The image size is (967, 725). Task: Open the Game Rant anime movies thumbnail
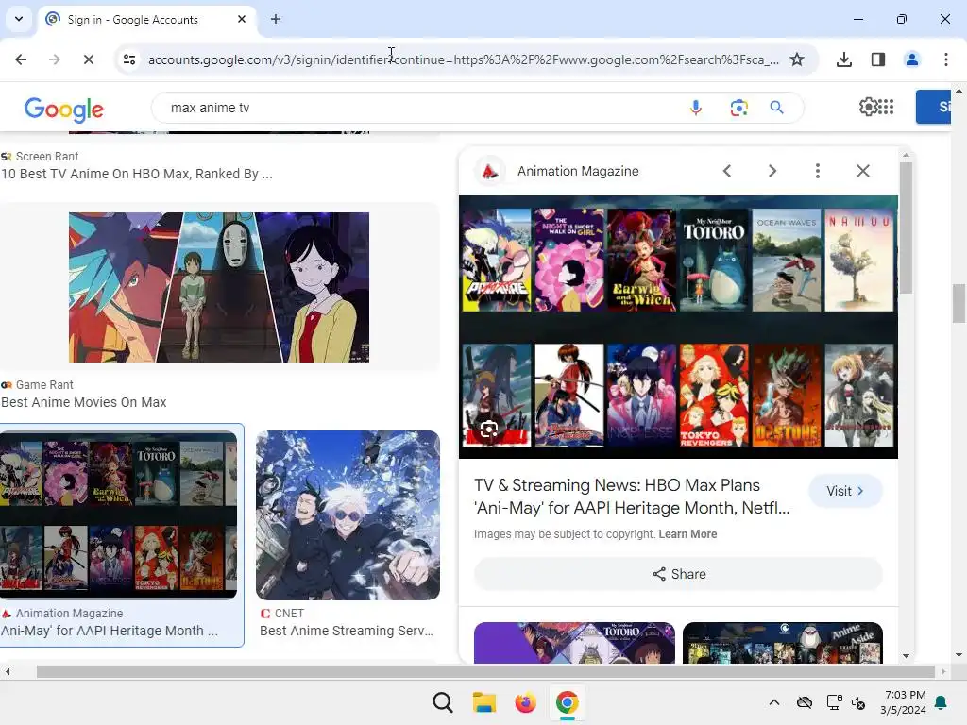point(219,287)
